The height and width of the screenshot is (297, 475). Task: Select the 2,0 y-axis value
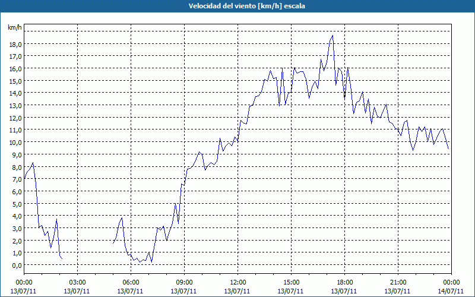click(x=17, y=241)
